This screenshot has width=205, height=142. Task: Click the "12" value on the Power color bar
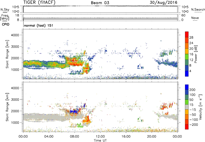click(x=191, y=60)
